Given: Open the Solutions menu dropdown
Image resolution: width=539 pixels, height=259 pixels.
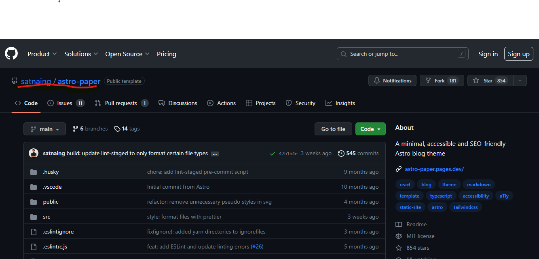Looking at the screenshot, I should pyautogui.click(x=81, y=54).
